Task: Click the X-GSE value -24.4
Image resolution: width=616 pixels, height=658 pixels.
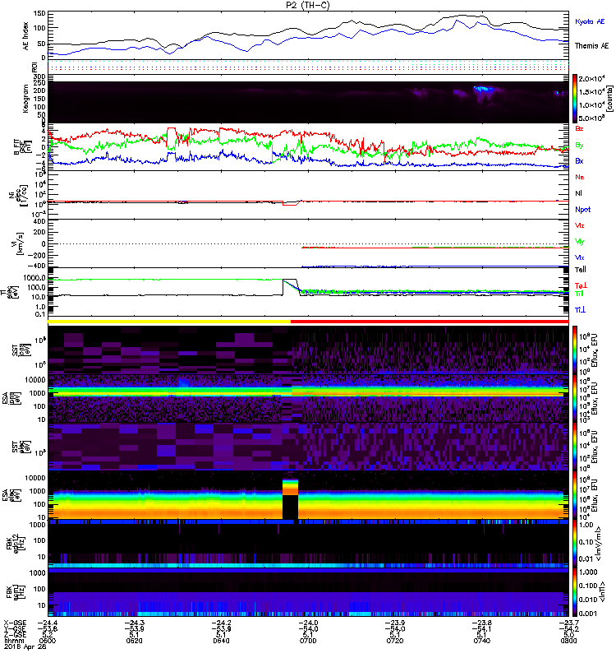Action: pos(48,623)
